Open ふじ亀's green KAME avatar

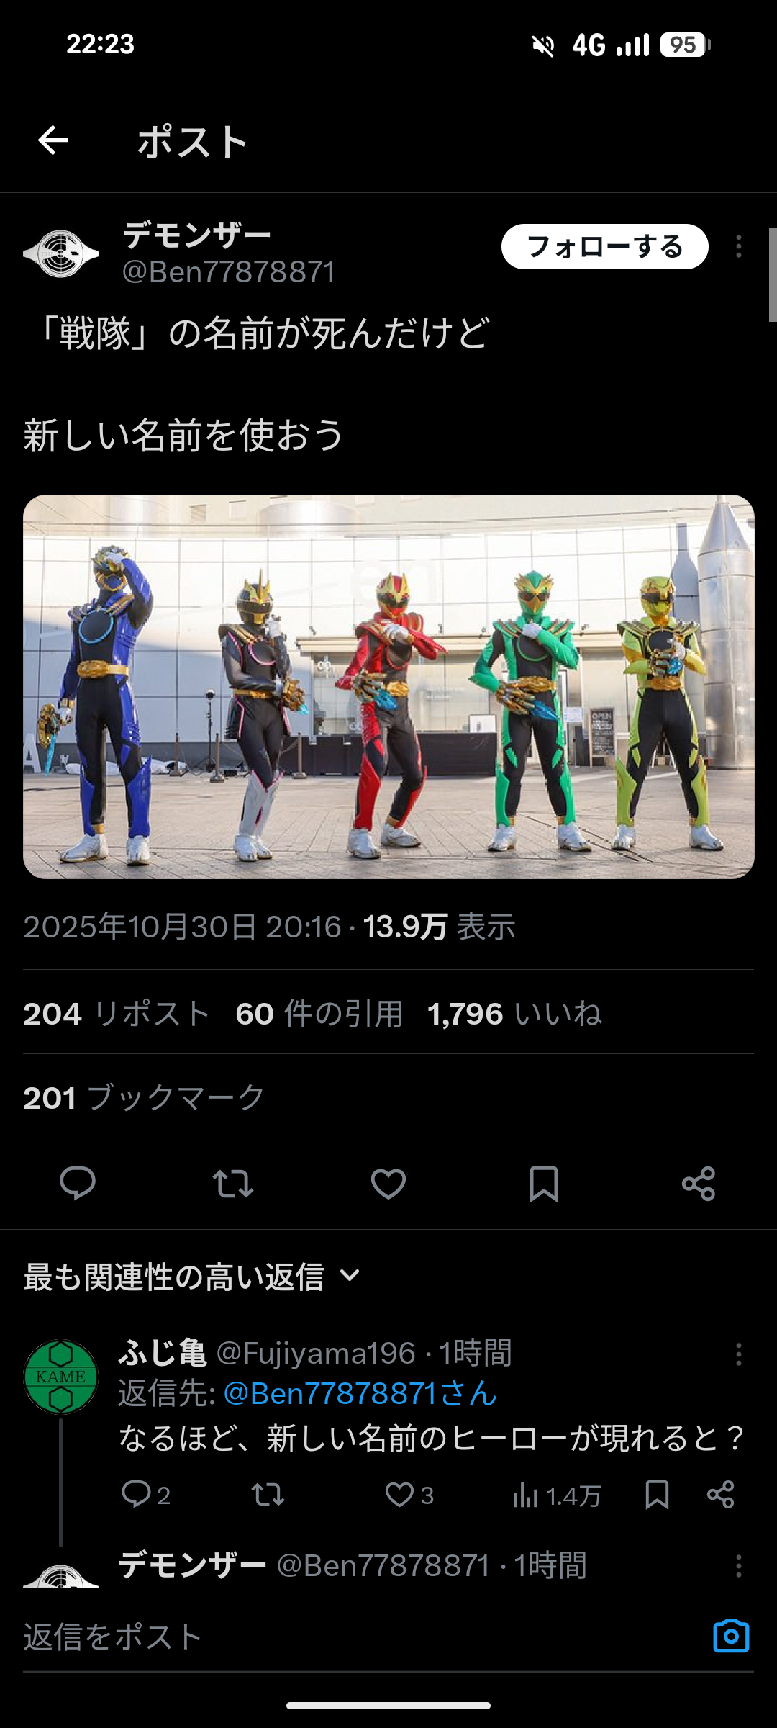coord(60,1376)
